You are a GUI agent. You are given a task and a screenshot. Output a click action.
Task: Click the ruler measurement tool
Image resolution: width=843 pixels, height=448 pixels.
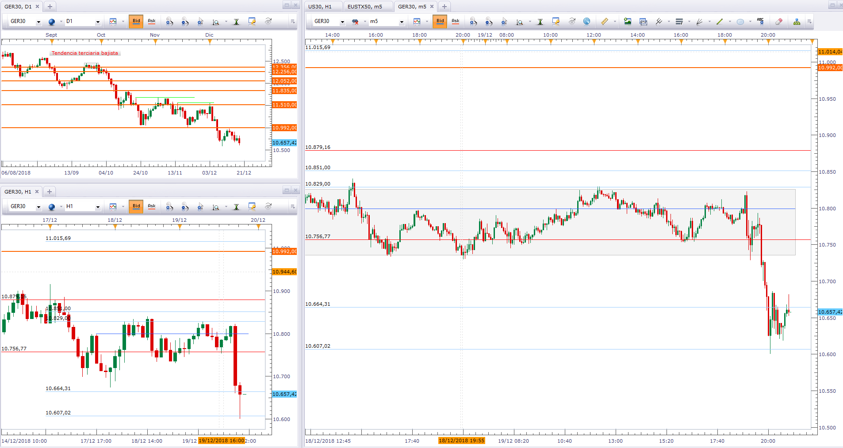604,21
